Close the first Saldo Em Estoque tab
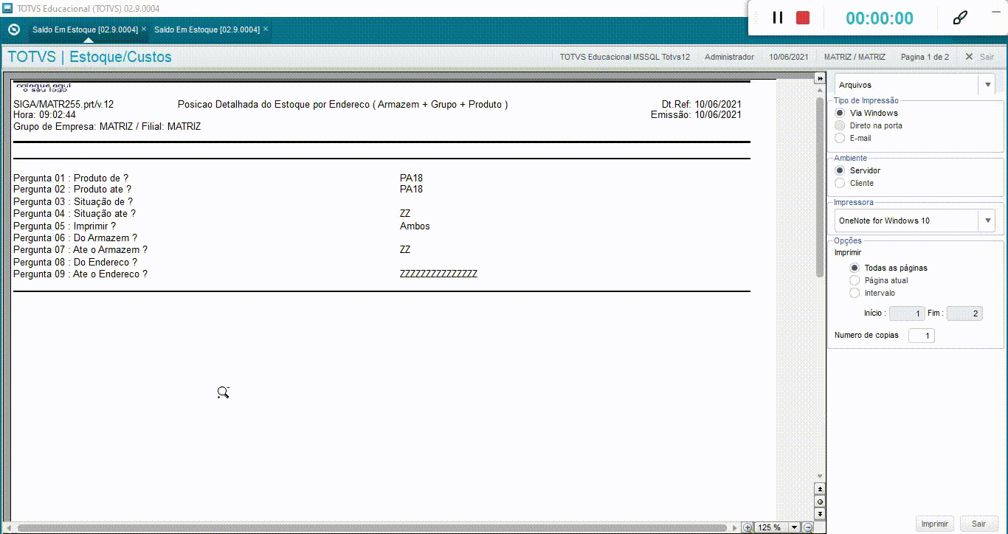 [144, 30]
